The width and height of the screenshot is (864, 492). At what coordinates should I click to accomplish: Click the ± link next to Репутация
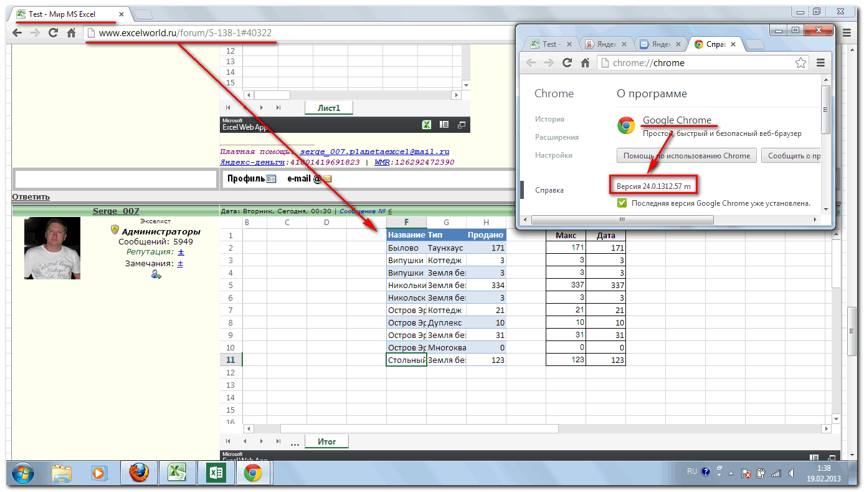tap(181, 252)
